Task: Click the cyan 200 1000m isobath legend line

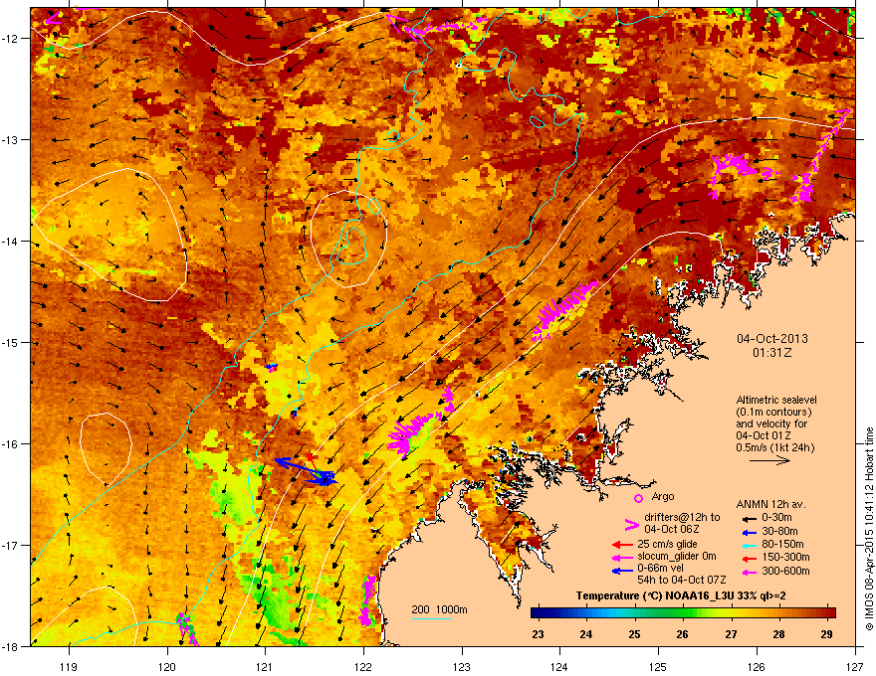Action: click(x=431, y=618)
